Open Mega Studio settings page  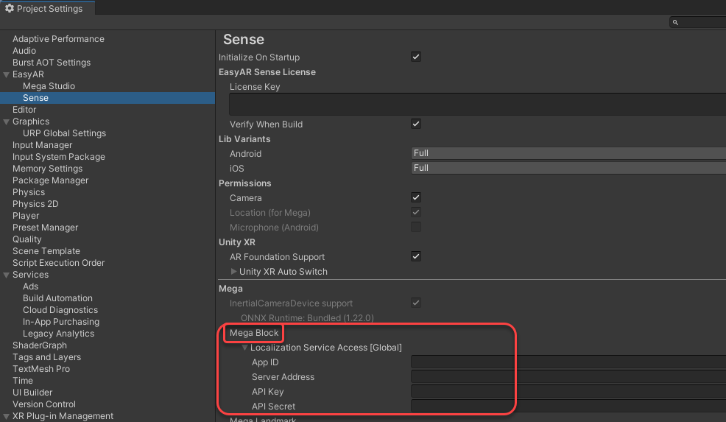(x=49, y=86)
